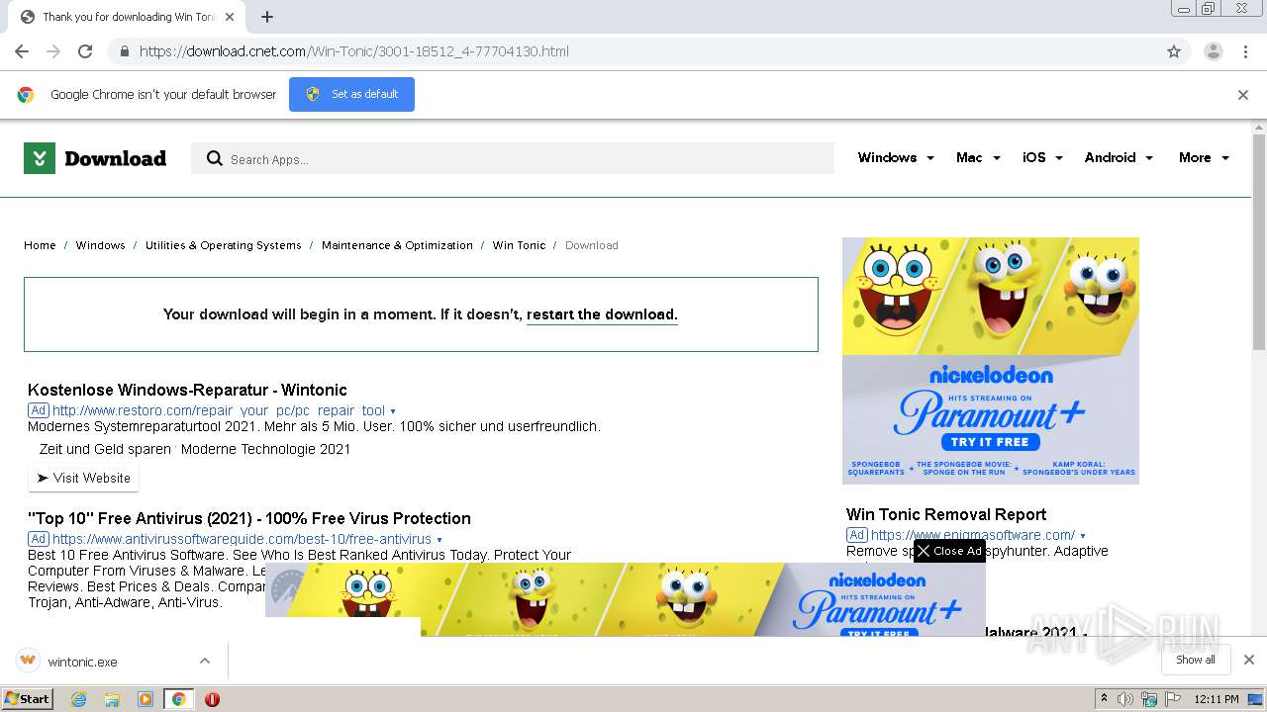Click the action center flag icon
1267x712 pixels.
tap(1171, 699)
